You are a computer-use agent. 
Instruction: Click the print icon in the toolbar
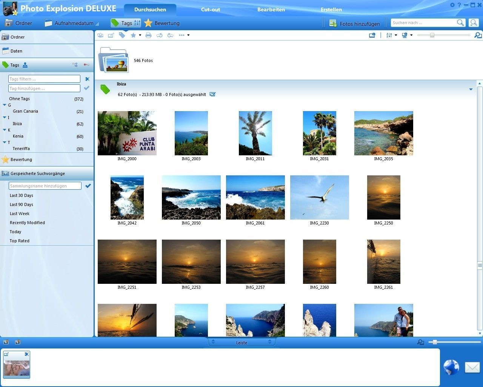click(148, 35)
